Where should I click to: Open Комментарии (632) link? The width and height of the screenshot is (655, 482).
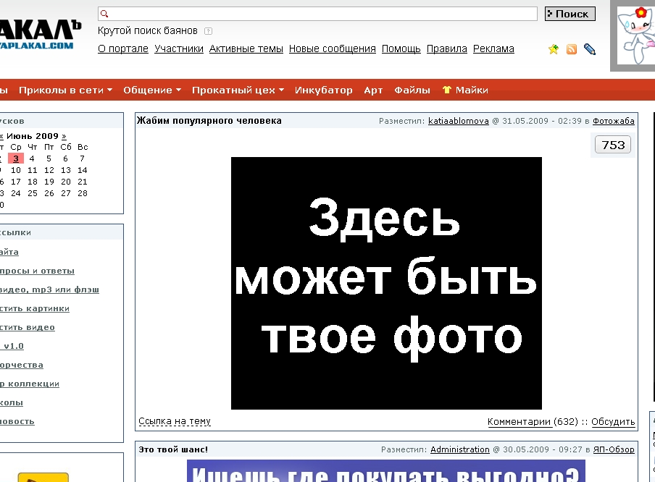[533, 422]
